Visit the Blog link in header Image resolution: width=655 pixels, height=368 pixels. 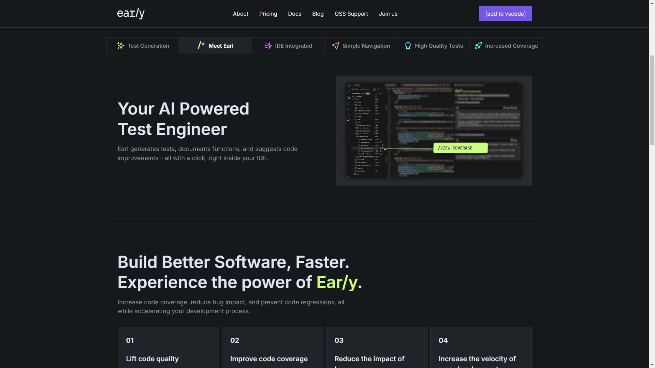318,14
